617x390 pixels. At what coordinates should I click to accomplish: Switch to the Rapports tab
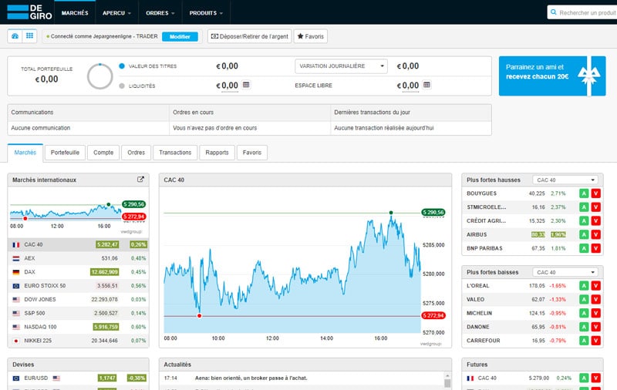[217, 153]
